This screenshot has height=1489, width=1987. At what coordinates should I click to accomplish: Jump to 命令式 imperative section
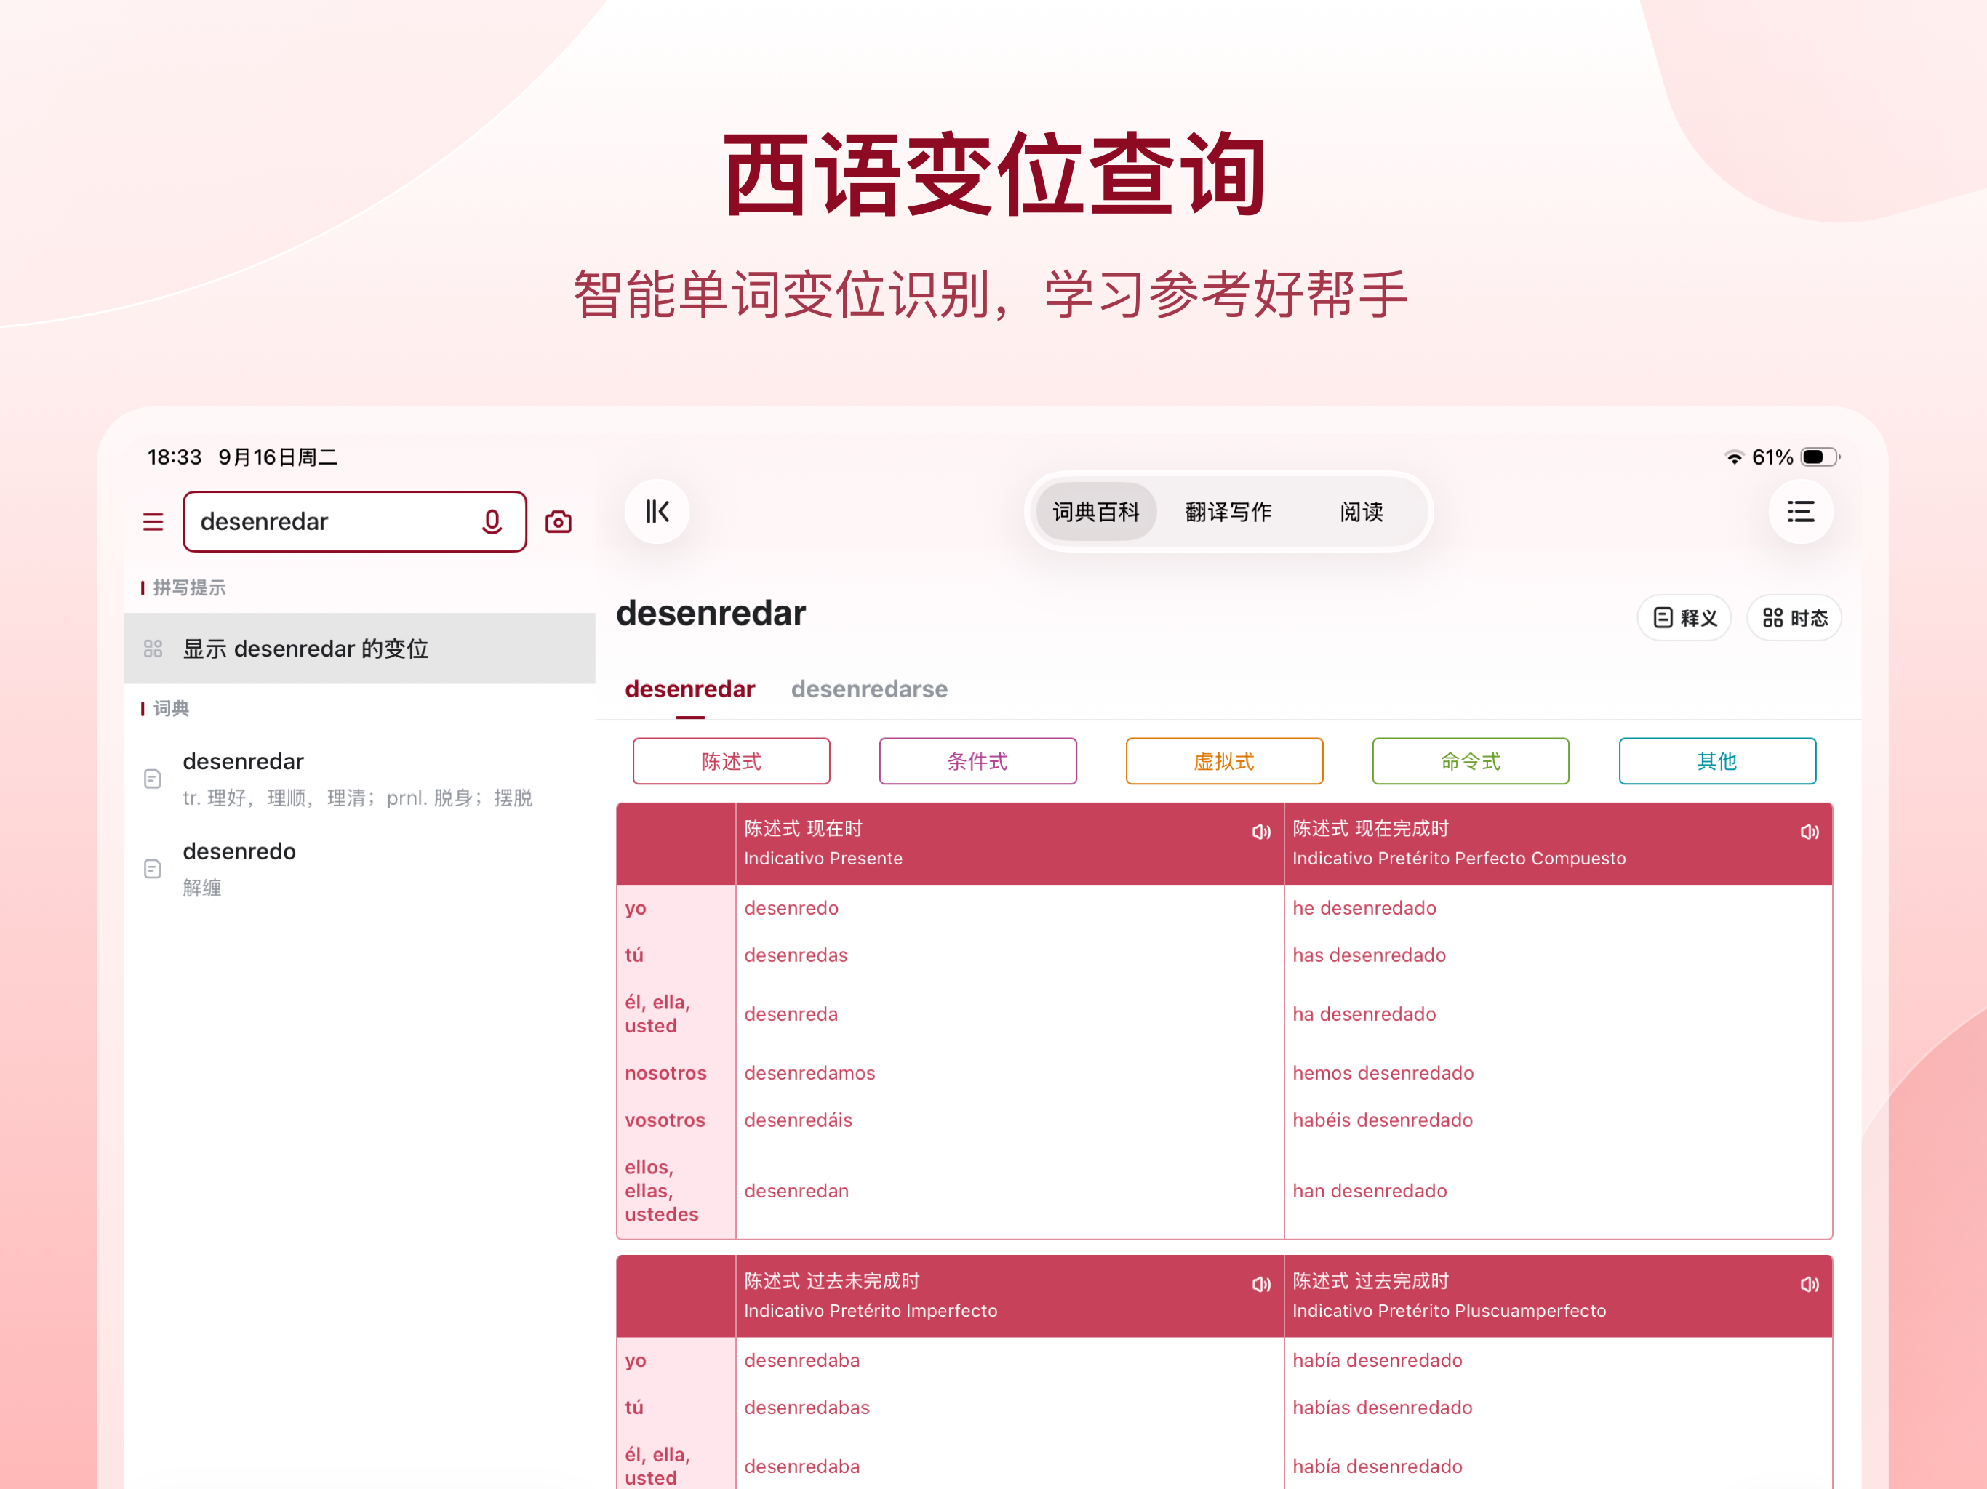tap(1471, 761)
